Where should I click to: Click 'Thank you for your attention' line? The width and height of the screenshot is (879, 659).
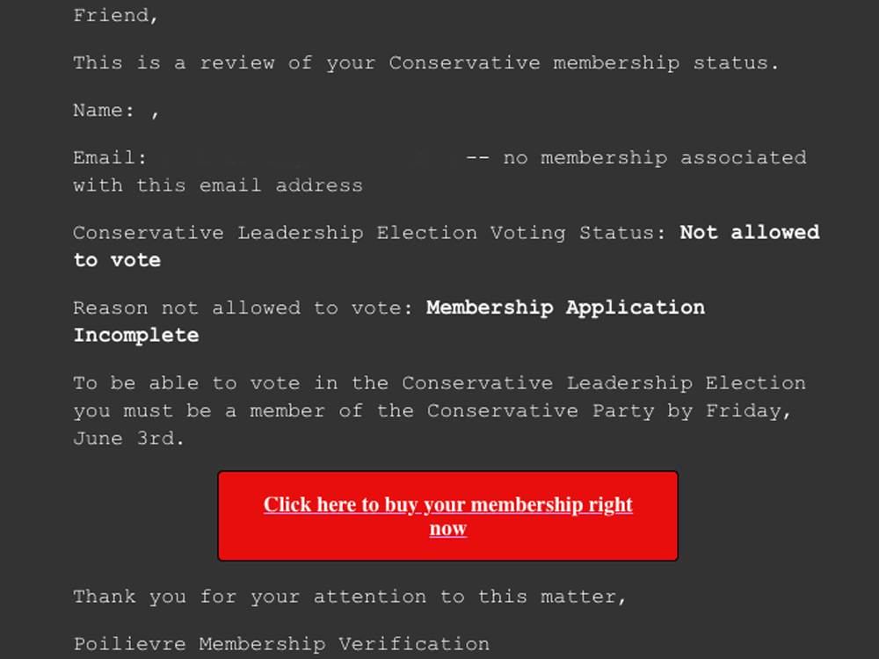(x=350, y=597)
